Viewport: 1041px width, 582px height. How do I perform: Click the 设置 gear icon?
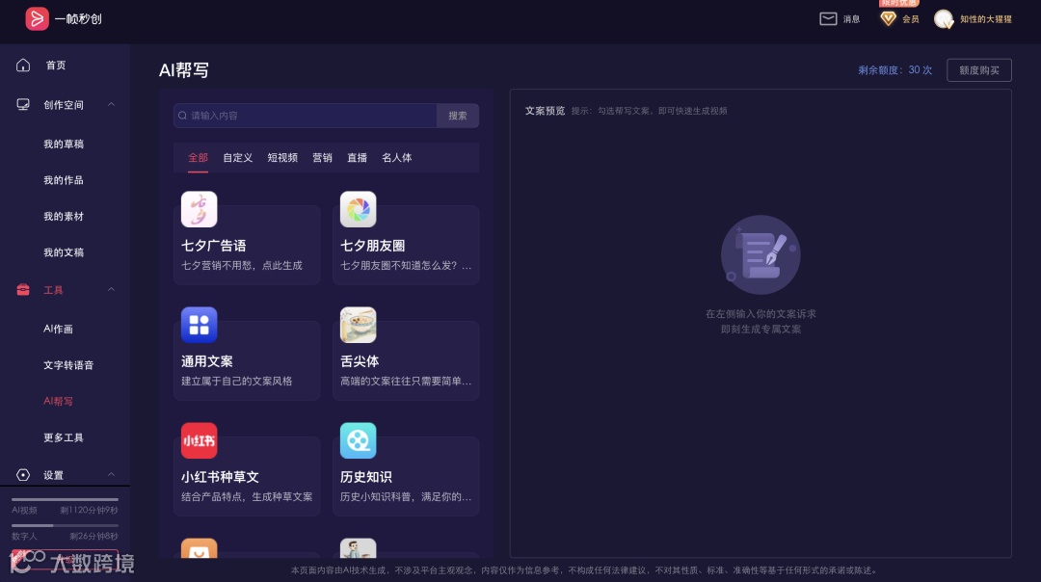click(23, 475)
